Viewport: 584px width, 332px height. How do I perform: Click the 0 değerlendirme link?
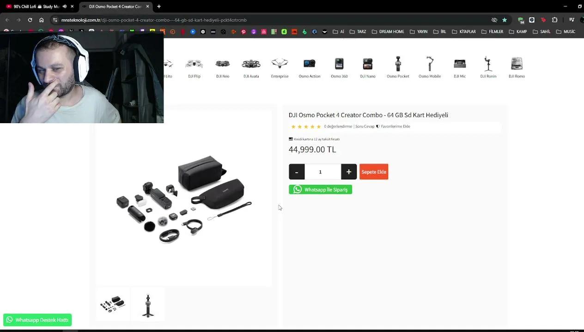(338, 126)
